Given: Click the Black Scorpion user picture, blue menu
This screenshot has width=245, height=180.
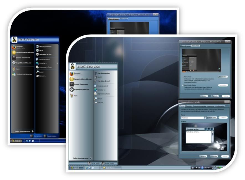Looking at the screenshot, I should tap(14, 40).
